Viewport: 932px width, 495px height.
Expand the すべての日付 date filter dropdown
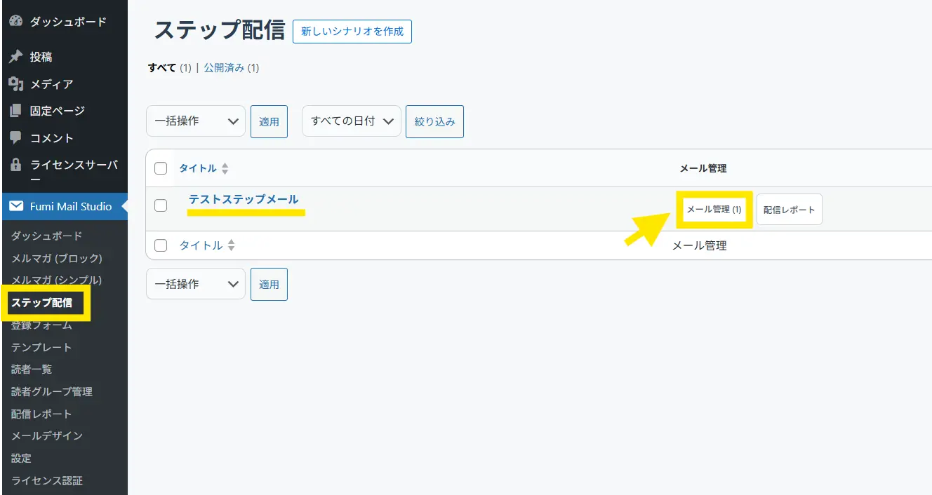point(351,121)
